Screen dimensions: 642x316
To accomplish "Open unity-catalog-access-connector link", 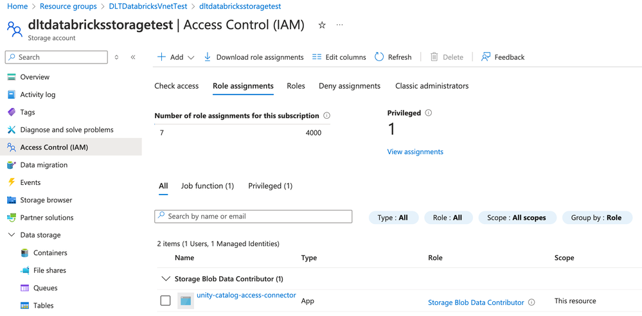I will (x=246, y=295).
